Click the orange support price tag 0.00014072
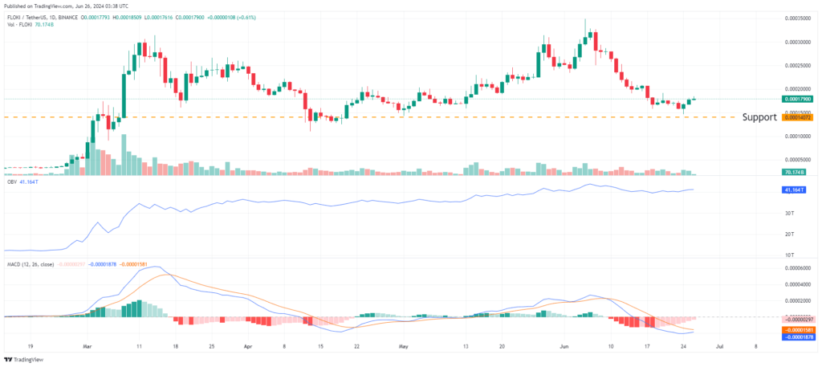 [x=799, y=117]
